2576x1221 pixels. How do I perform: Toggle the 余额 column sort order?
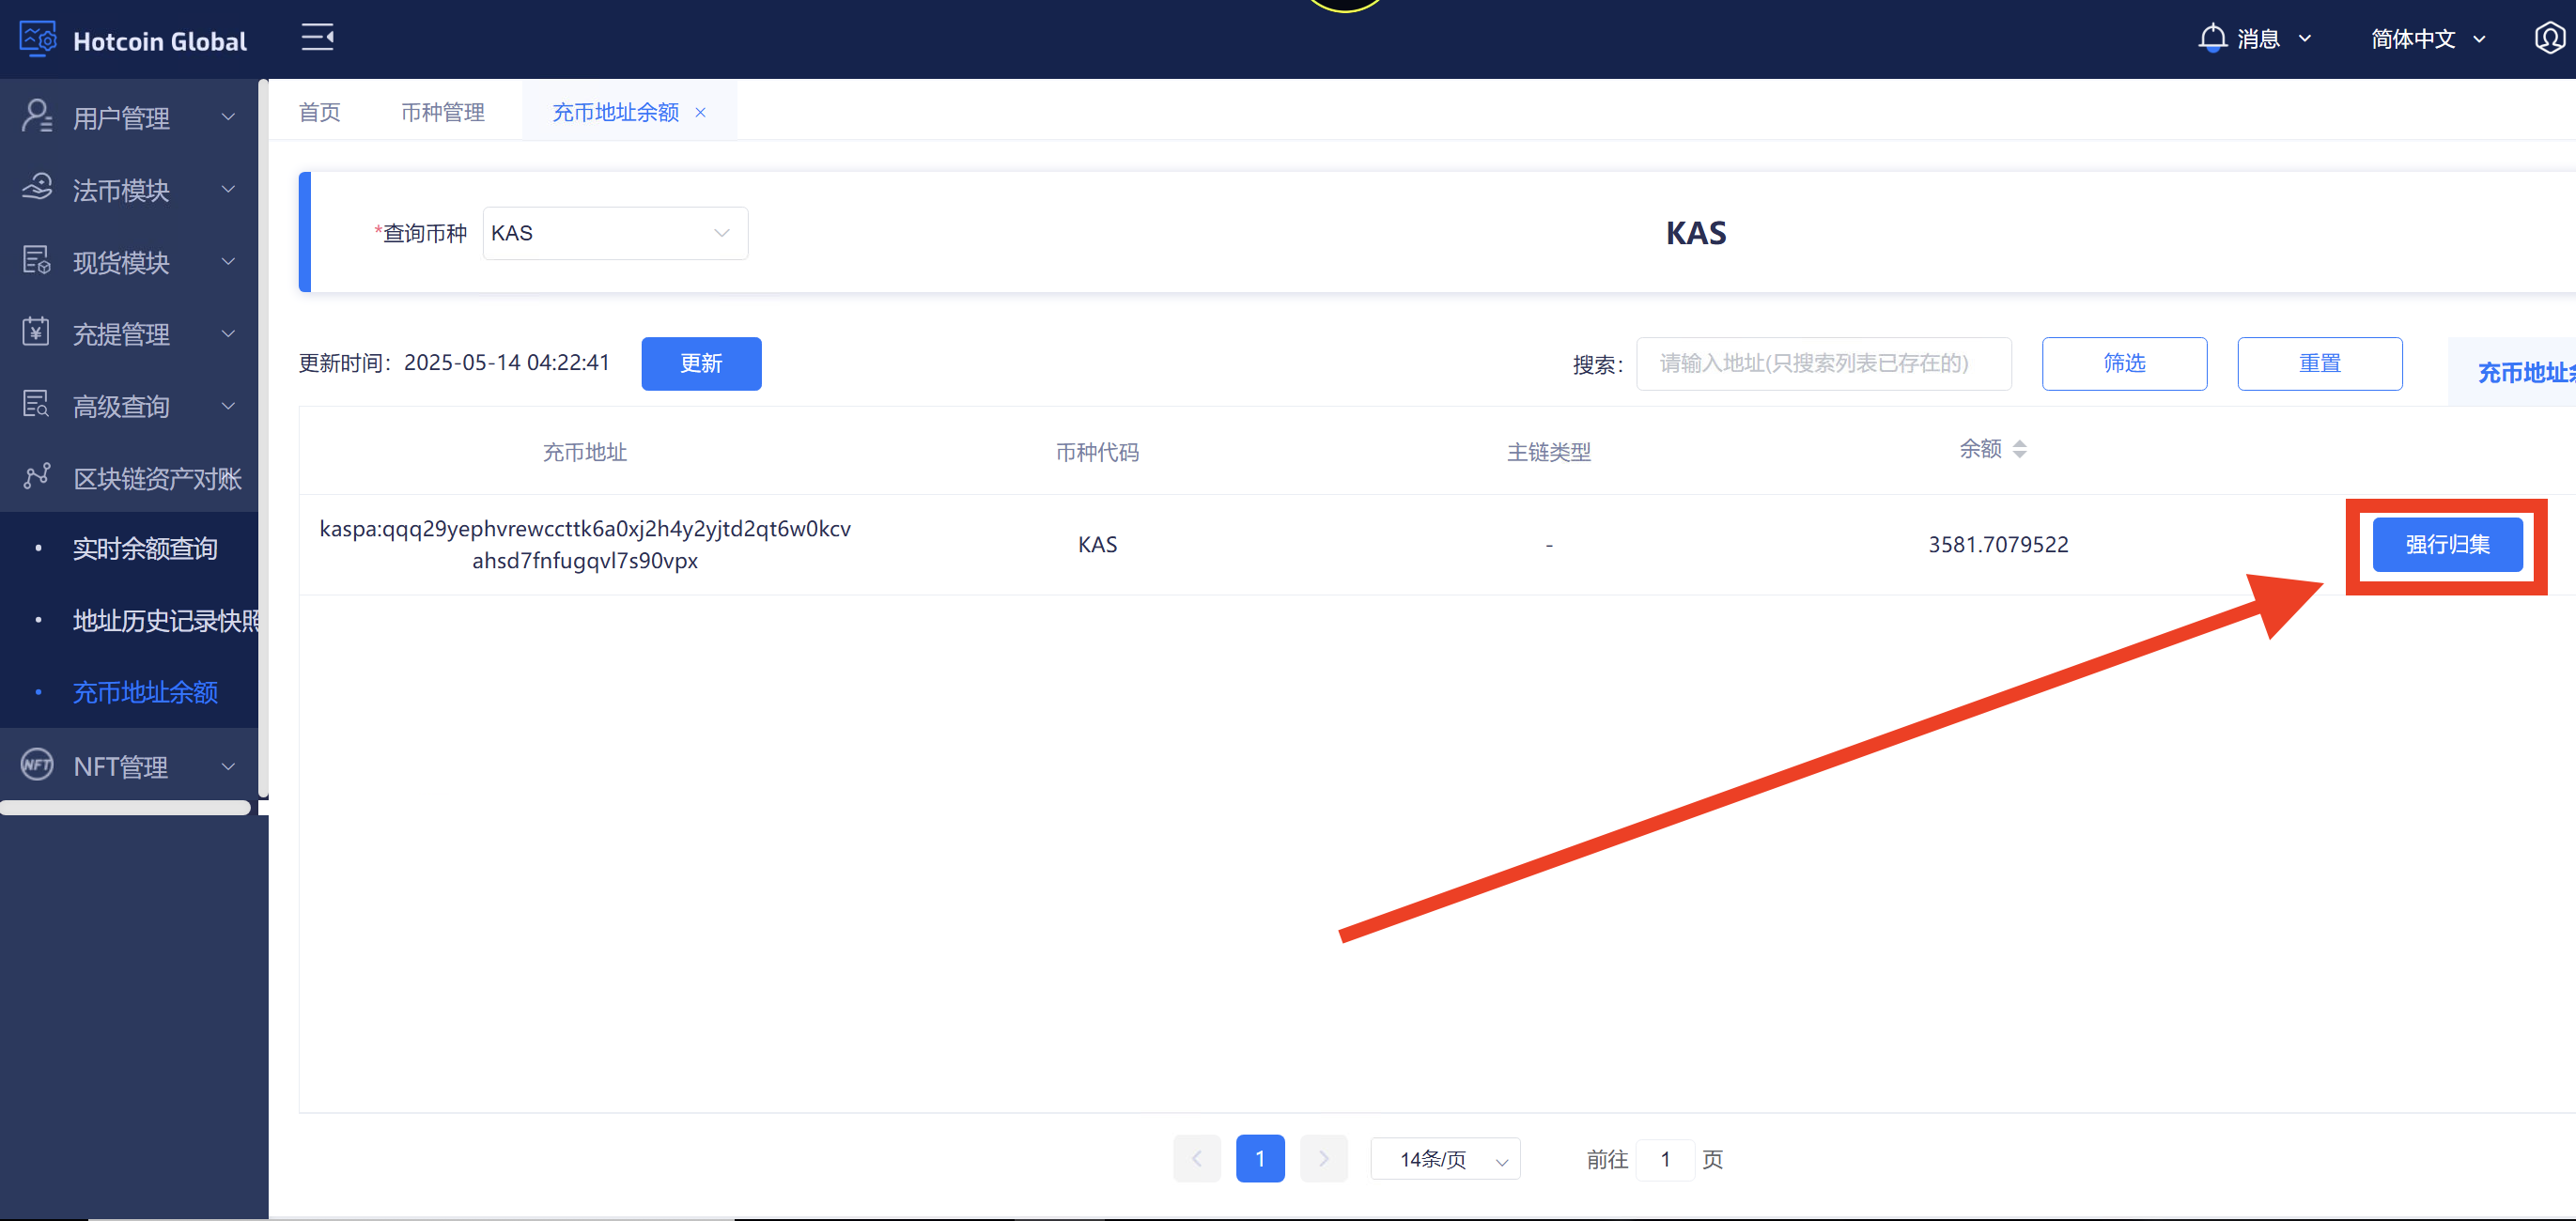pos(2022,449)
